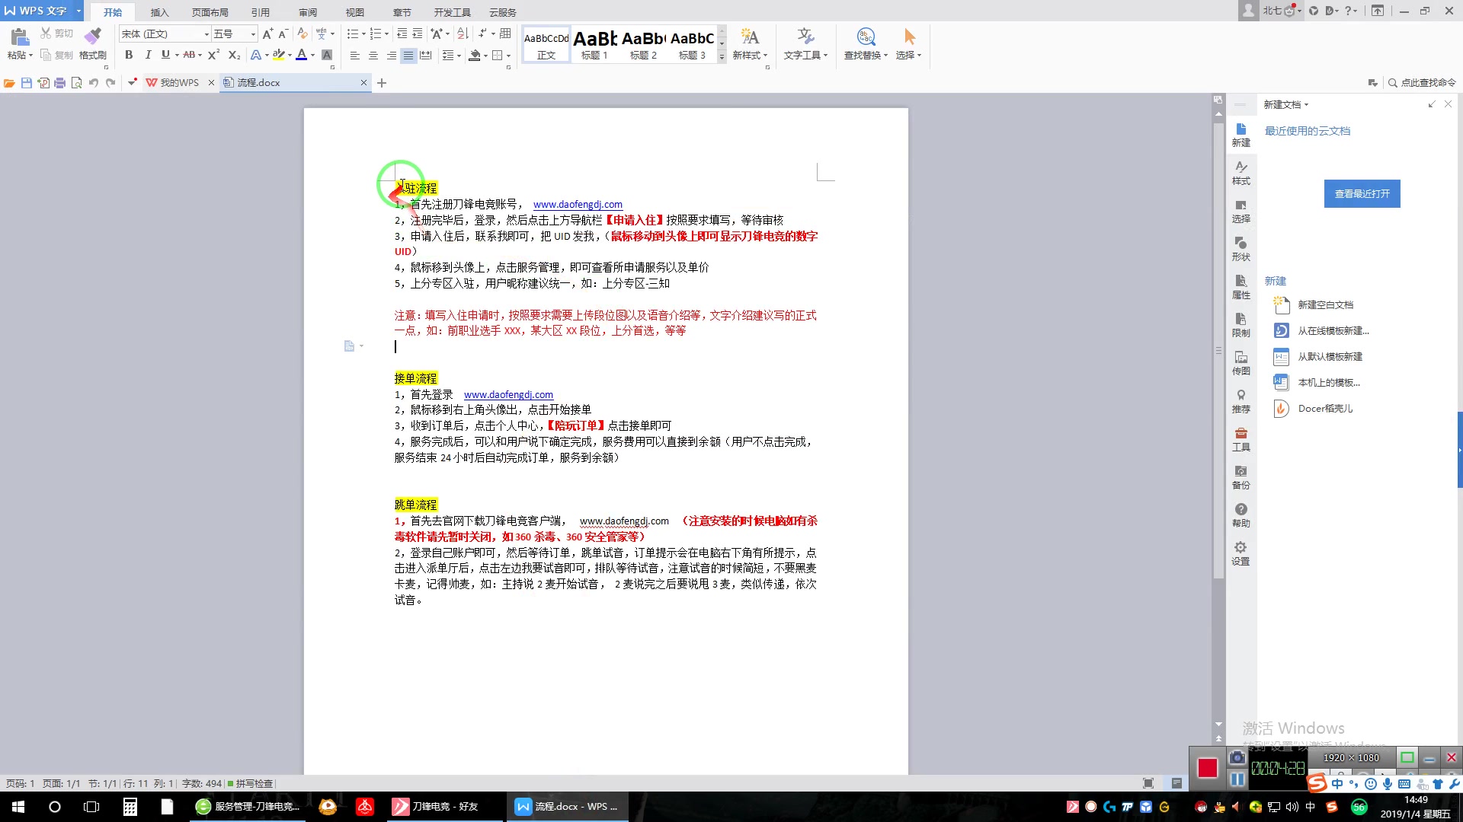This screenshot has width=1463, height=822.
Task: Click the command search field 点此查找命令
Action: 1422,82
